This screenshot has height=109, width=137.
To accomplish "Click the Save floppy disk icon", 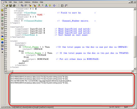I will pyautogui.click(x=10, y=5).
